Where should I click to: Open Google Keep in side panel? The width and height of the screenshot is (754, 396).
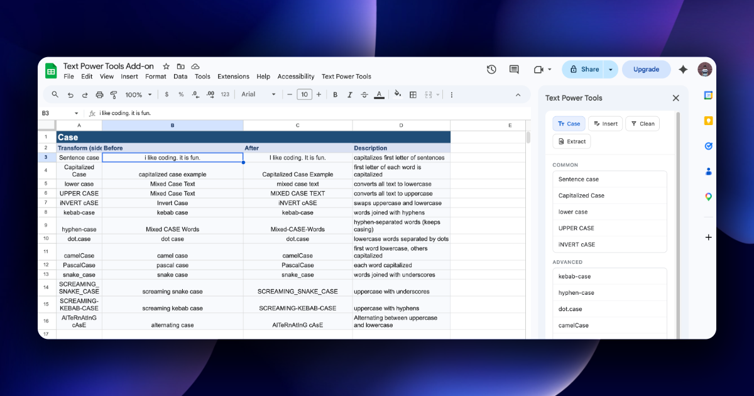[x=708, y=121]
